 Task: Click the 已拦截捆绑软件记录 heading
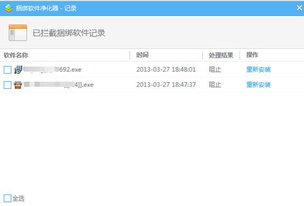pyautogui.click(x=69, y=33)
